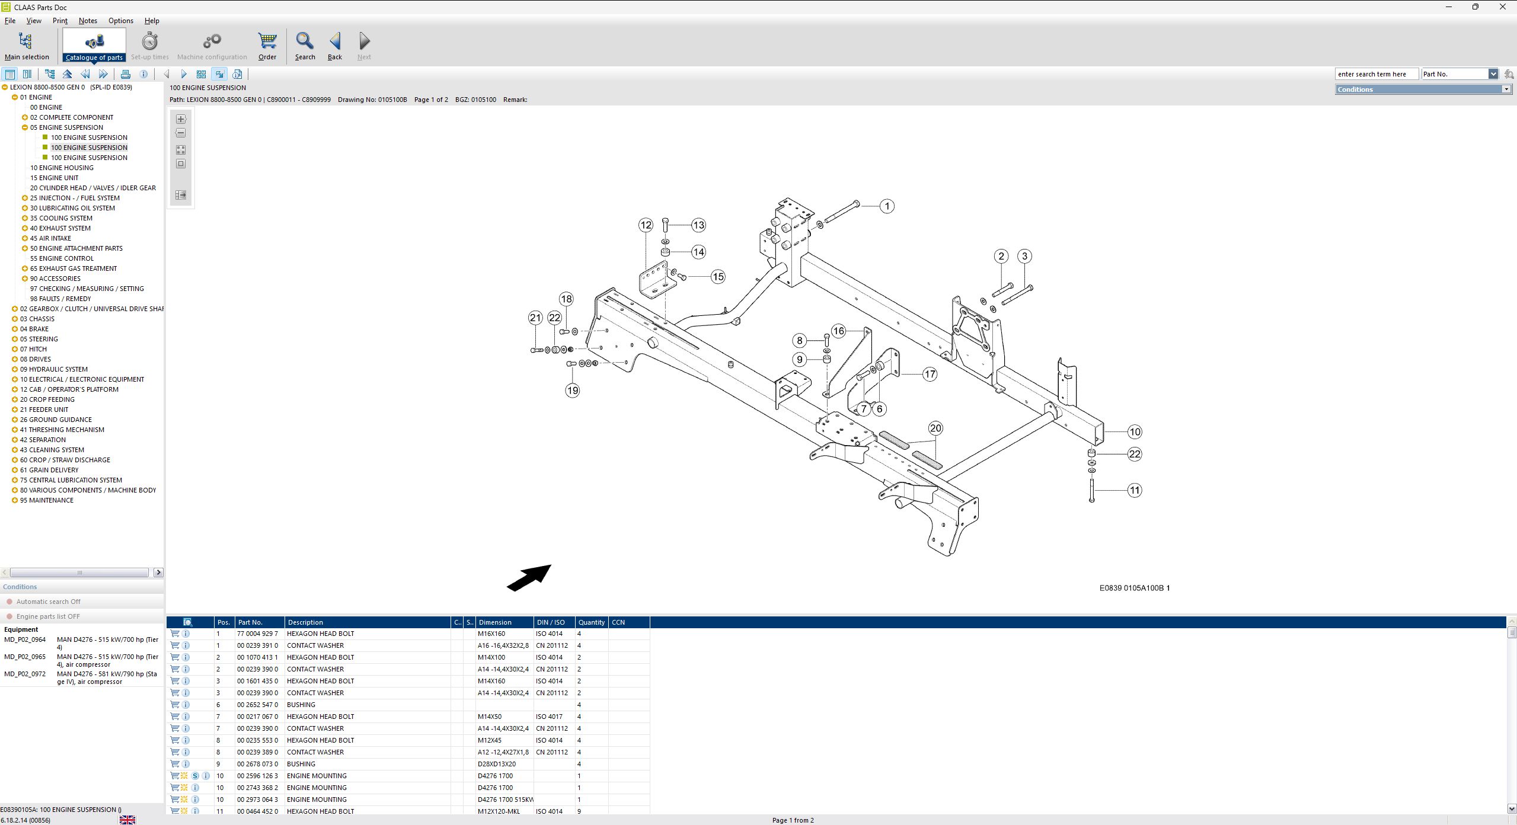1517x825 pixels.
Task: Click the Print icon in the secondary toolbar
Action: tap(126, 73)
